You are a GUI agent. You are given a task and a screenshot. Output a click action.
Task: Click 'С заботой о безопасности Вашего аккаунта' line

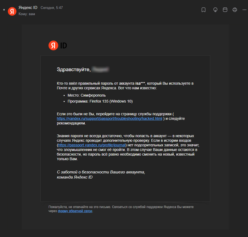coord(101,172)
